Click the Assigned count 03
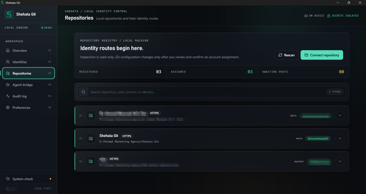Viewport: 366px width, 194px height. point(250,72)
